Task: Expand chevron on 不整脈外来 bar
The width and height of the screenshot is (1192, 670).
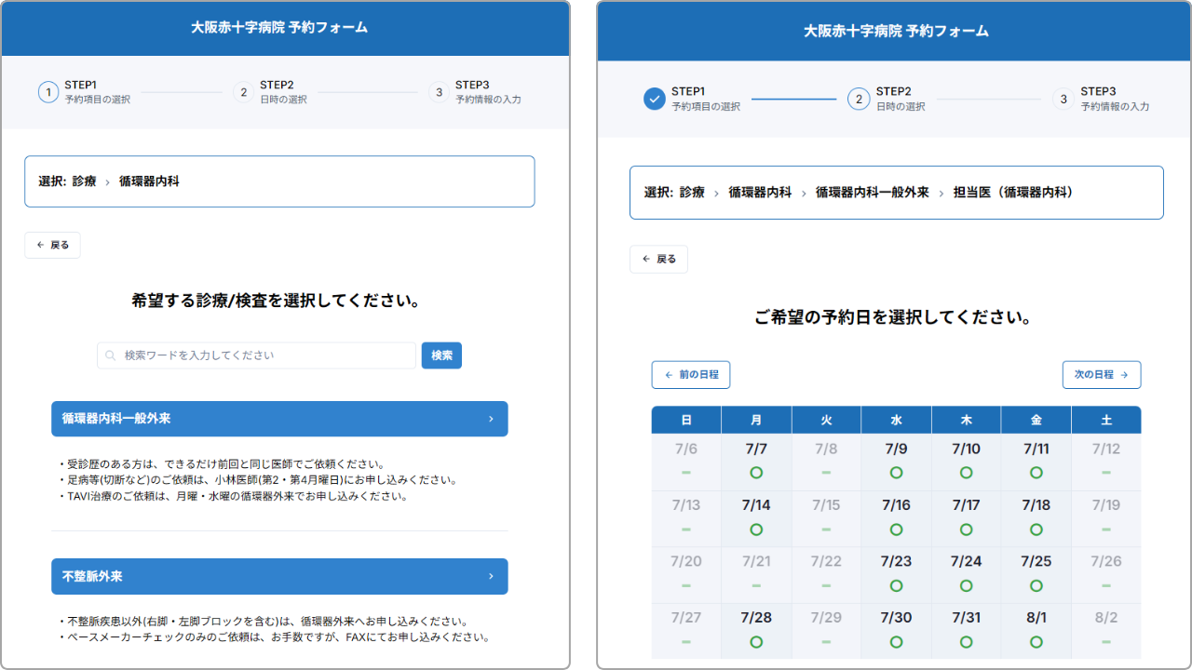Action: pyautogui.click(x=491, y=576)
